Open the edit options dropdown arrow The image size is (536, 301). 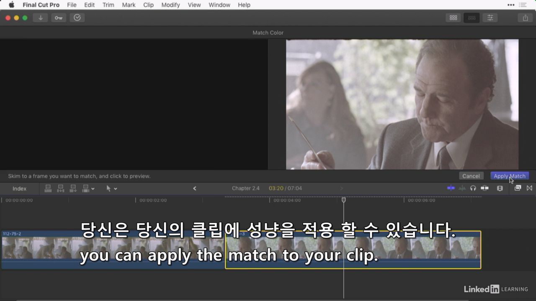coord(93,189)
